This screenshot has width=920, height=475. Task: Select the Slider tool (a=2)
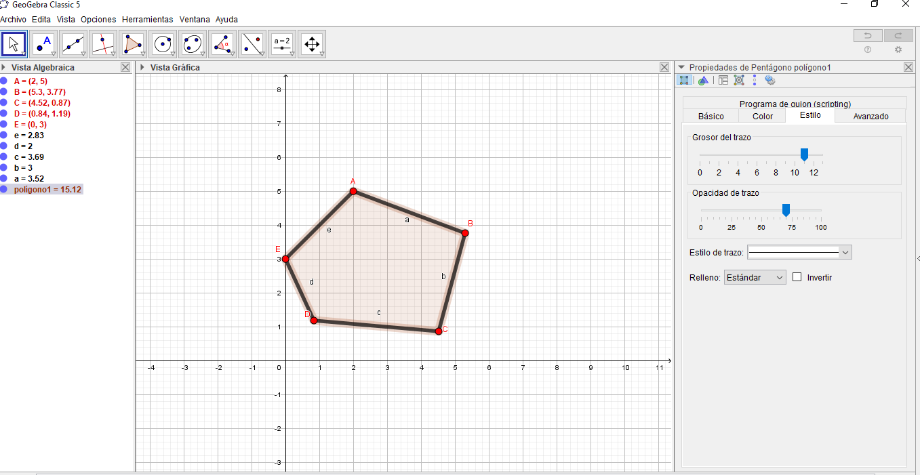pyautogui.click(x=282, y=43)
